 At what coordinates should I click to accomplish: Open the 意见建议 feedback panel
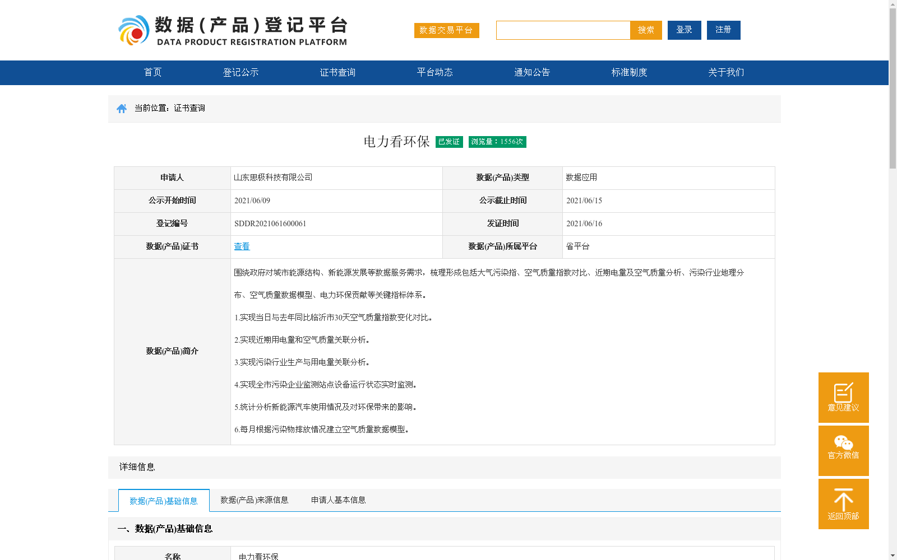(843, 398)
